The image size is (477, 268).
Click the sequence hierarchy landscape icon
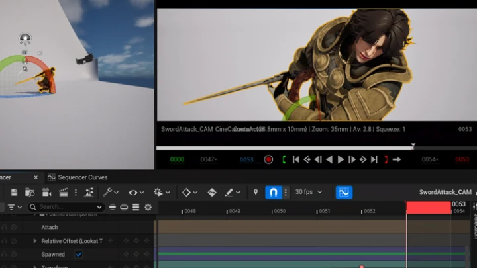89,192
